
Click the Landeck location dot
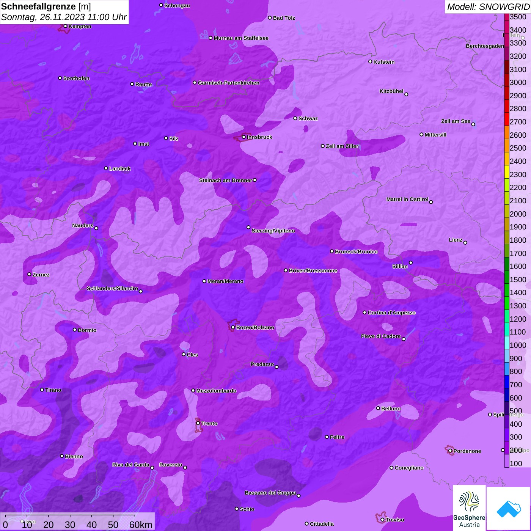106,168
